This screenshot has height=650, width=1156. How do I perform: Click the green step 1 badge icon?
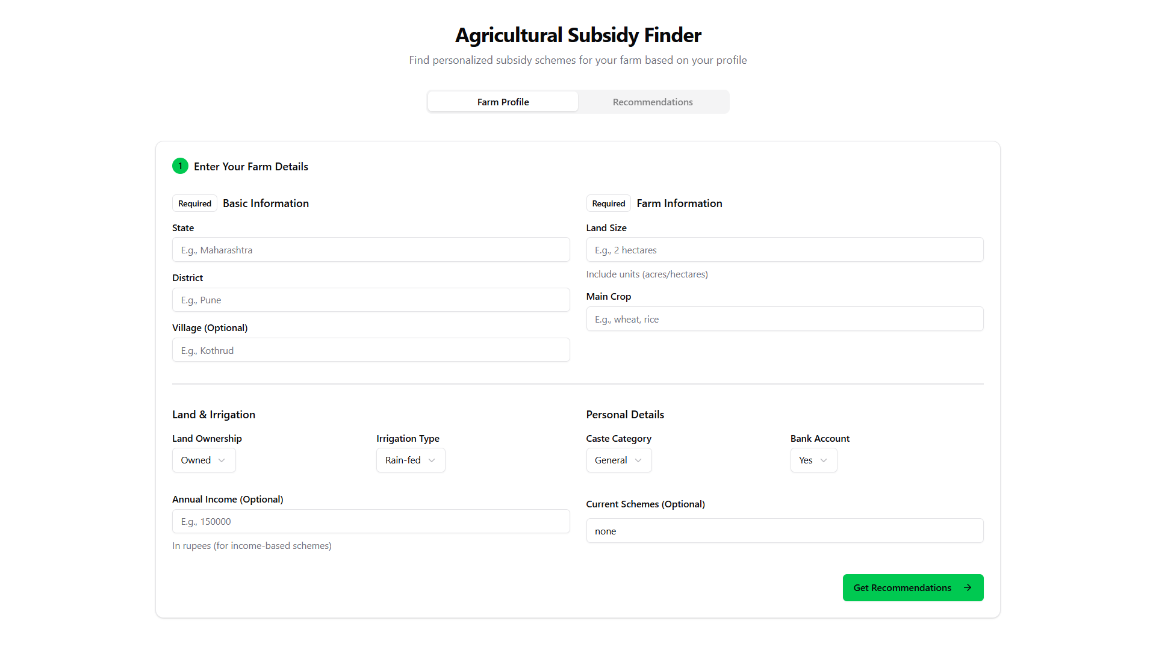pos(180,166)
